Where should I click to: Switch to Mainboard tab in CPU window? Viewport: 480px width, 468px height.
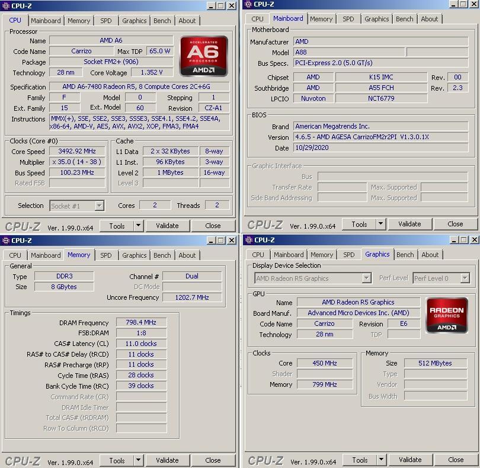tap(46, 21)
